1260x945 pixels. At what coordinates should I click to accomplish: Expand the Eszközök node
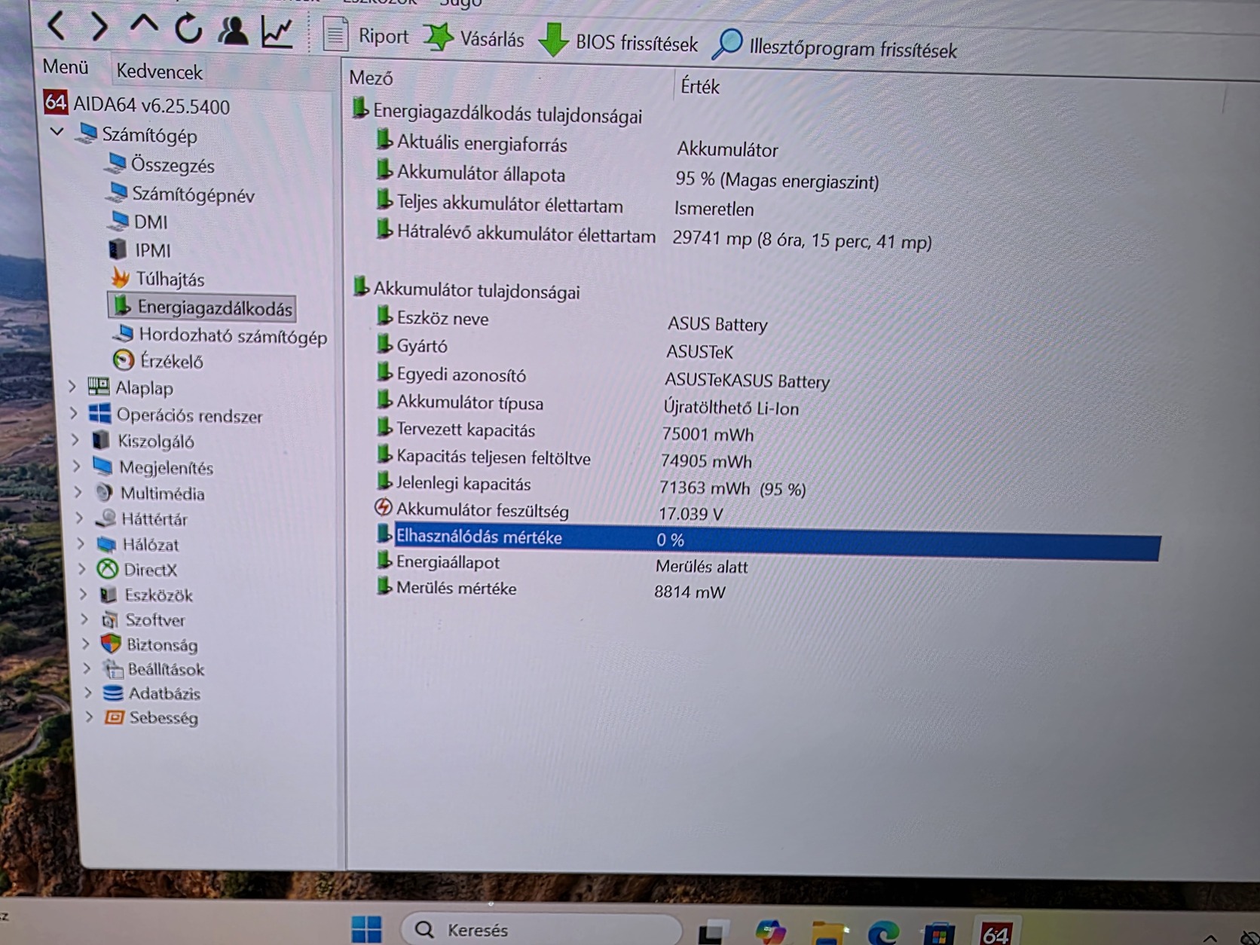(x=84, y=594)
